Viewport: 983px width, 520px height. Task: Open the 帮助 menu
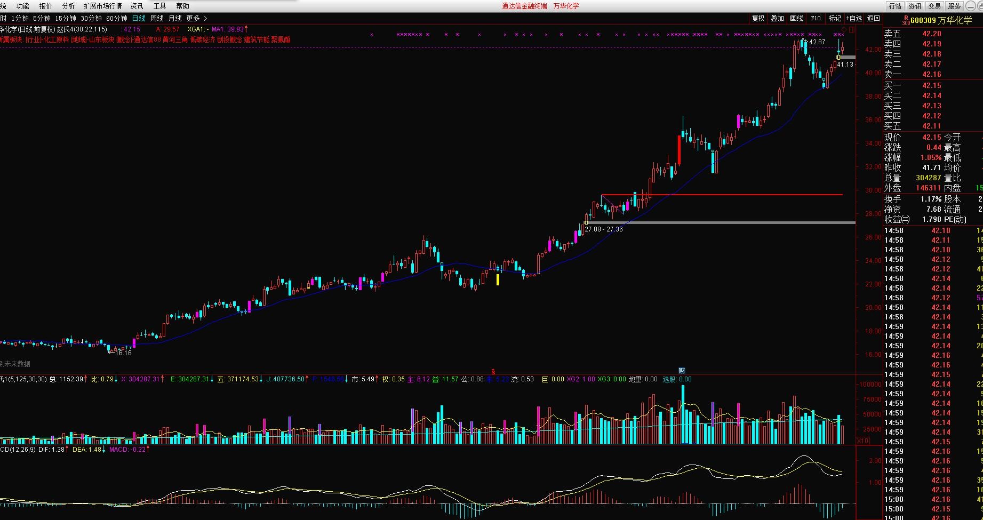[182, 6]
